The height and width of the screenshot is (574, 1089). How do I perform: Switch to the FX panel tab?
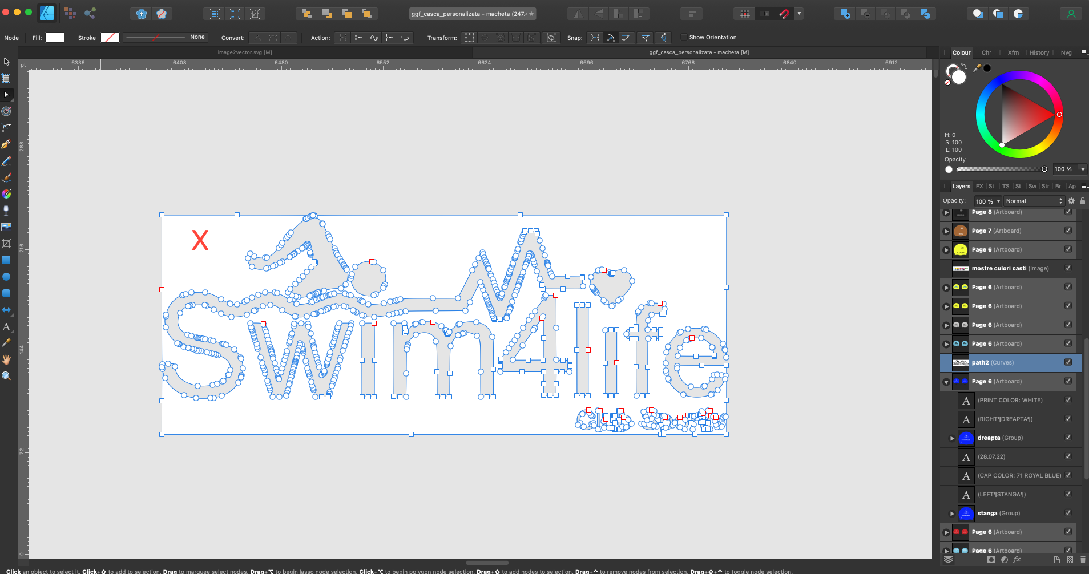[979, 186]
